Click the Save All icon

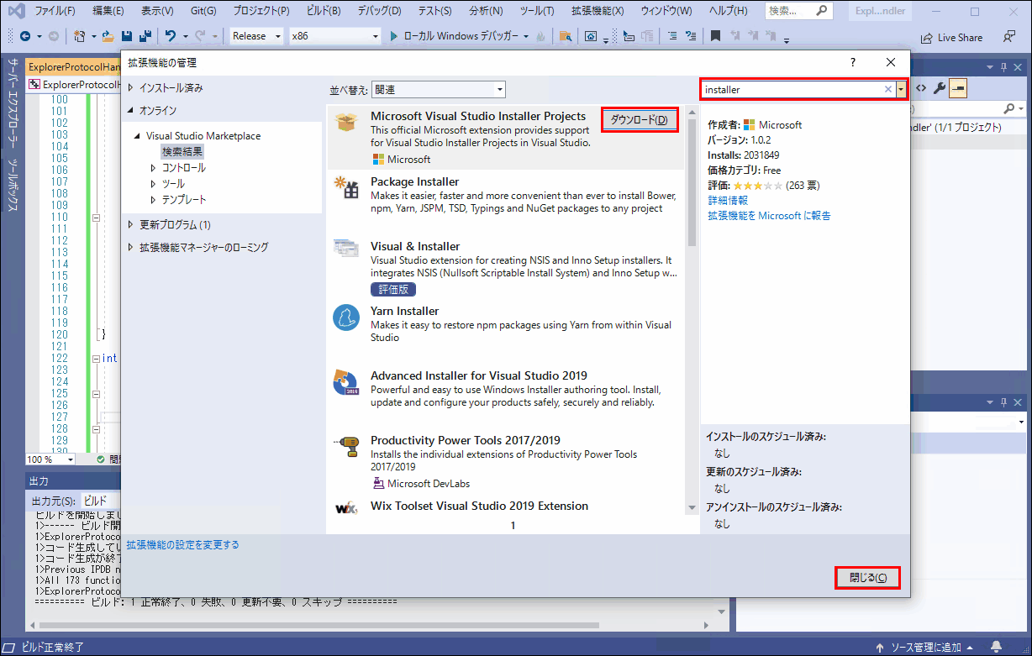(x=145, y=36)
